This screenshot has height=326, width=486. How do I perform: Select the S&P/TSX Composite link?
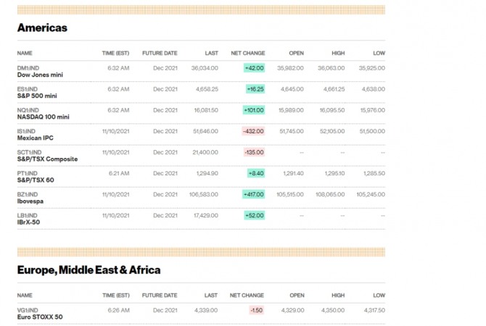47,159
